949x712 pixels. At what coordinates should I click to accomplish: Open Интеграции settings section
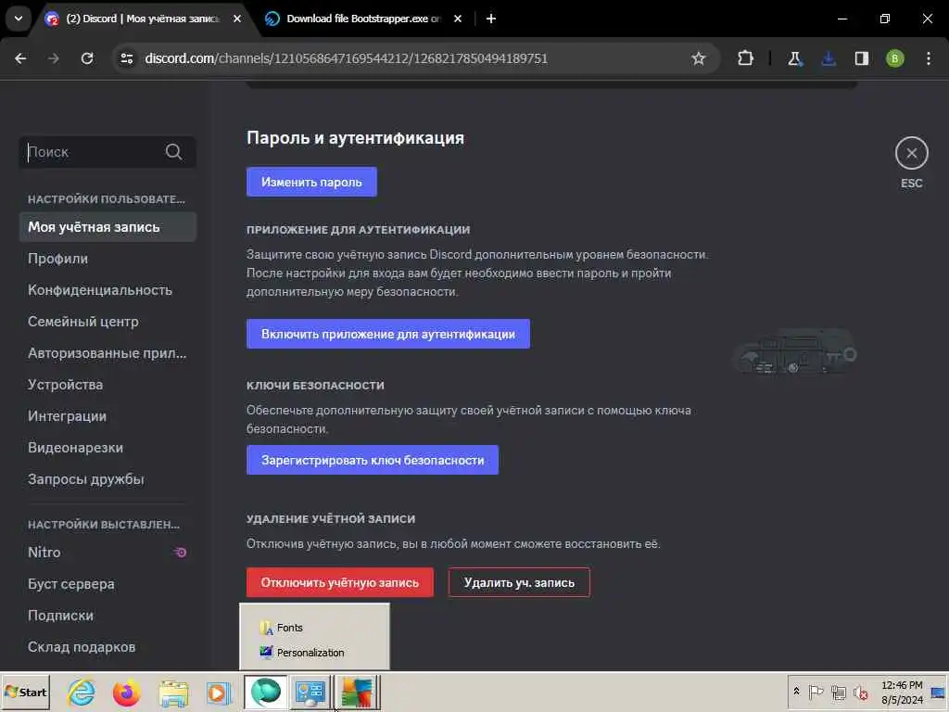point(108,416)
